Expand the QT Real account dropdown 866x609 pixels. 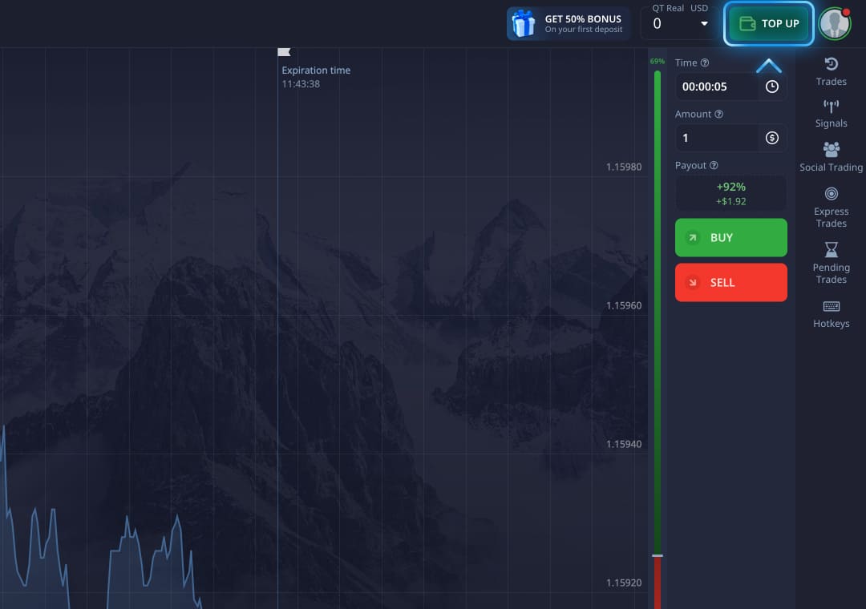(x=704, y=24)
